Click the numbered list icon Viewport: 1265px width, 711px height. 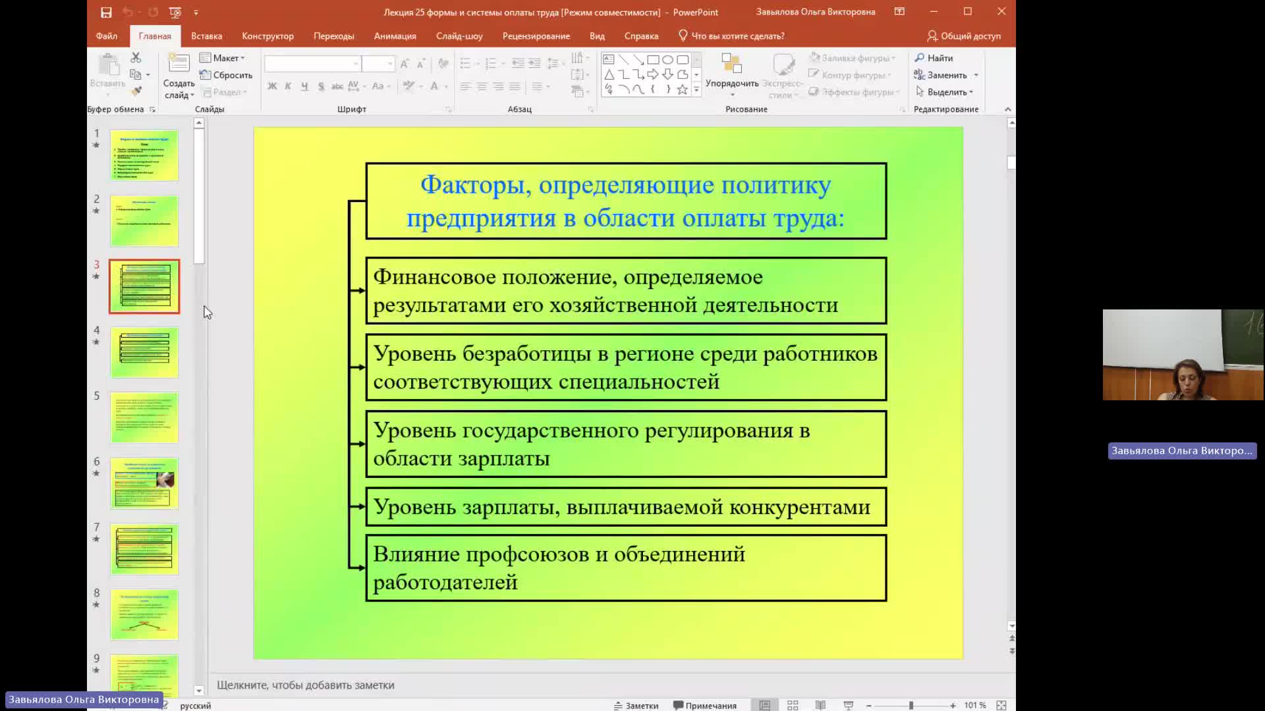(x=490, y=63)
